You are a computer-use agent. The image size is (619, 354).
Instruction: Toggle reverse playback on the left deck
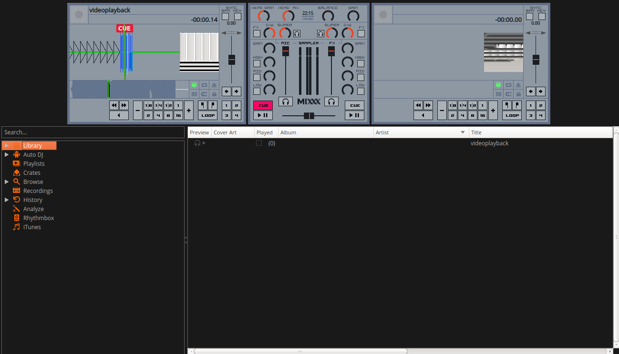(119, 115)
